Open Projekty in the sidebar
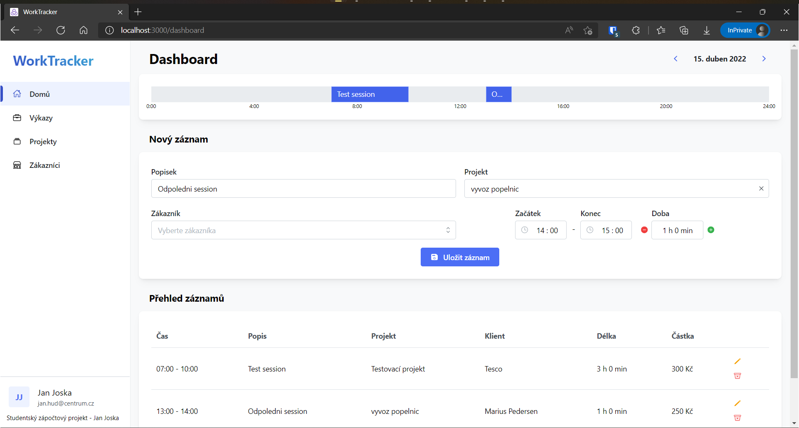 click(x=43, y=141)
